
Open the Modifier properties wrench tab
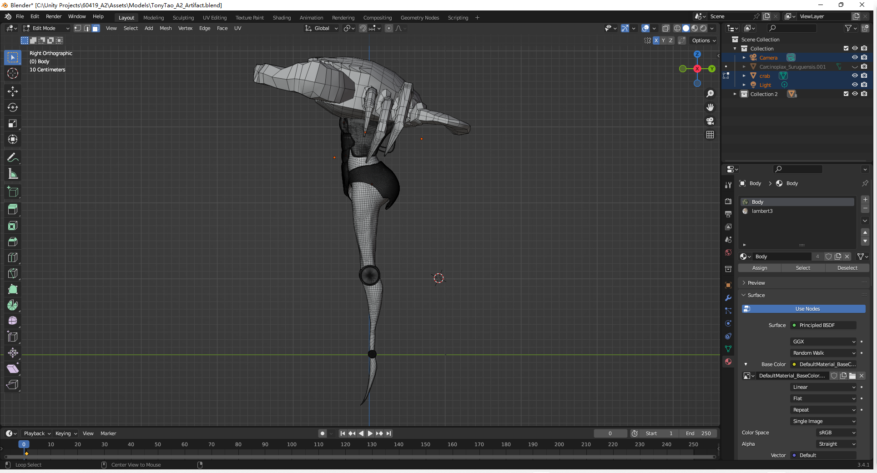[x=728, y=298]
